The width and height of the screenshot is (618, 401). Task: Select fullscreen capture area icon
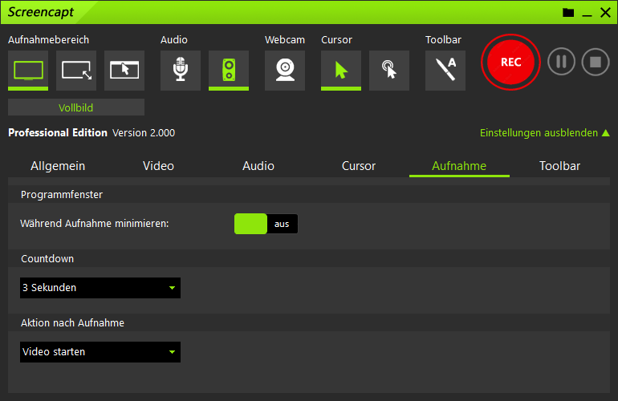point(28,70)
